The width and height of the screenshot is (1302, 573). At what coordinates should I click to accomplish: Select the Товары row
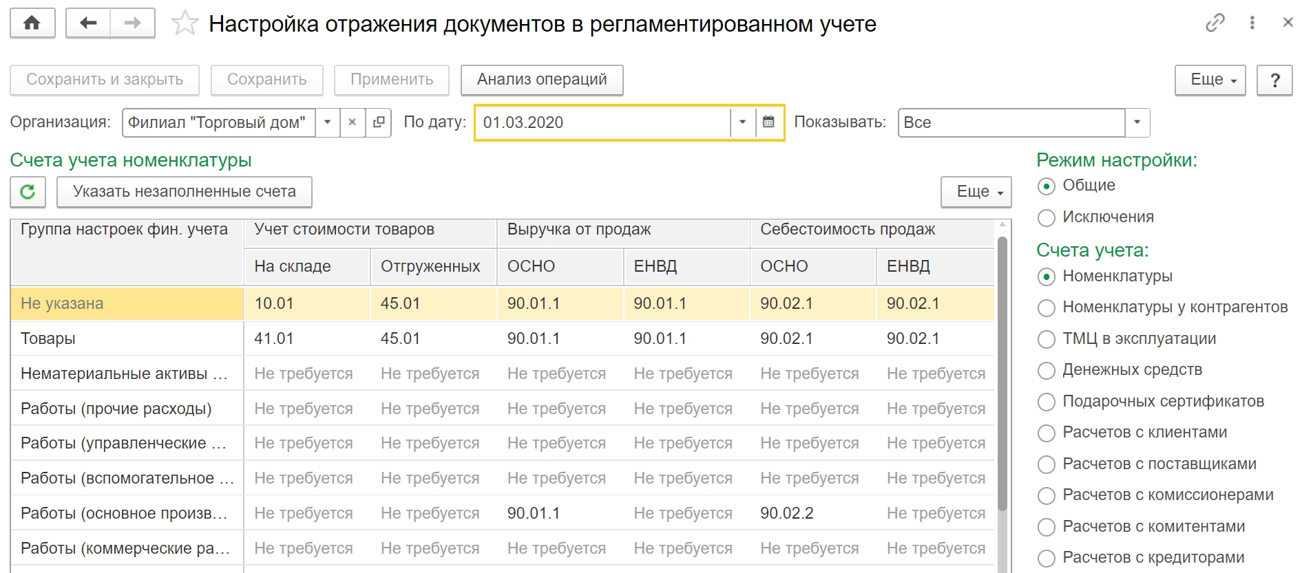point(503,338)
